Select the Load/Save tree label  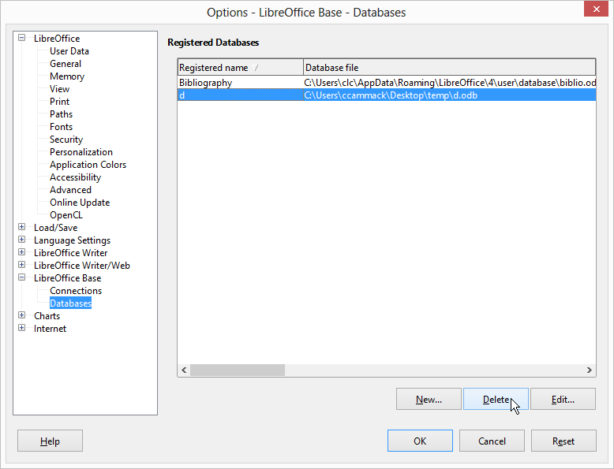click(55, 228)
